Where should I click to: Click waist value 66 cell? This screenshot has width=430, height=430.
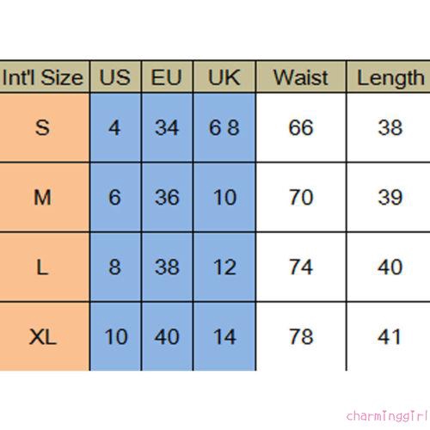tap(301, 127)
